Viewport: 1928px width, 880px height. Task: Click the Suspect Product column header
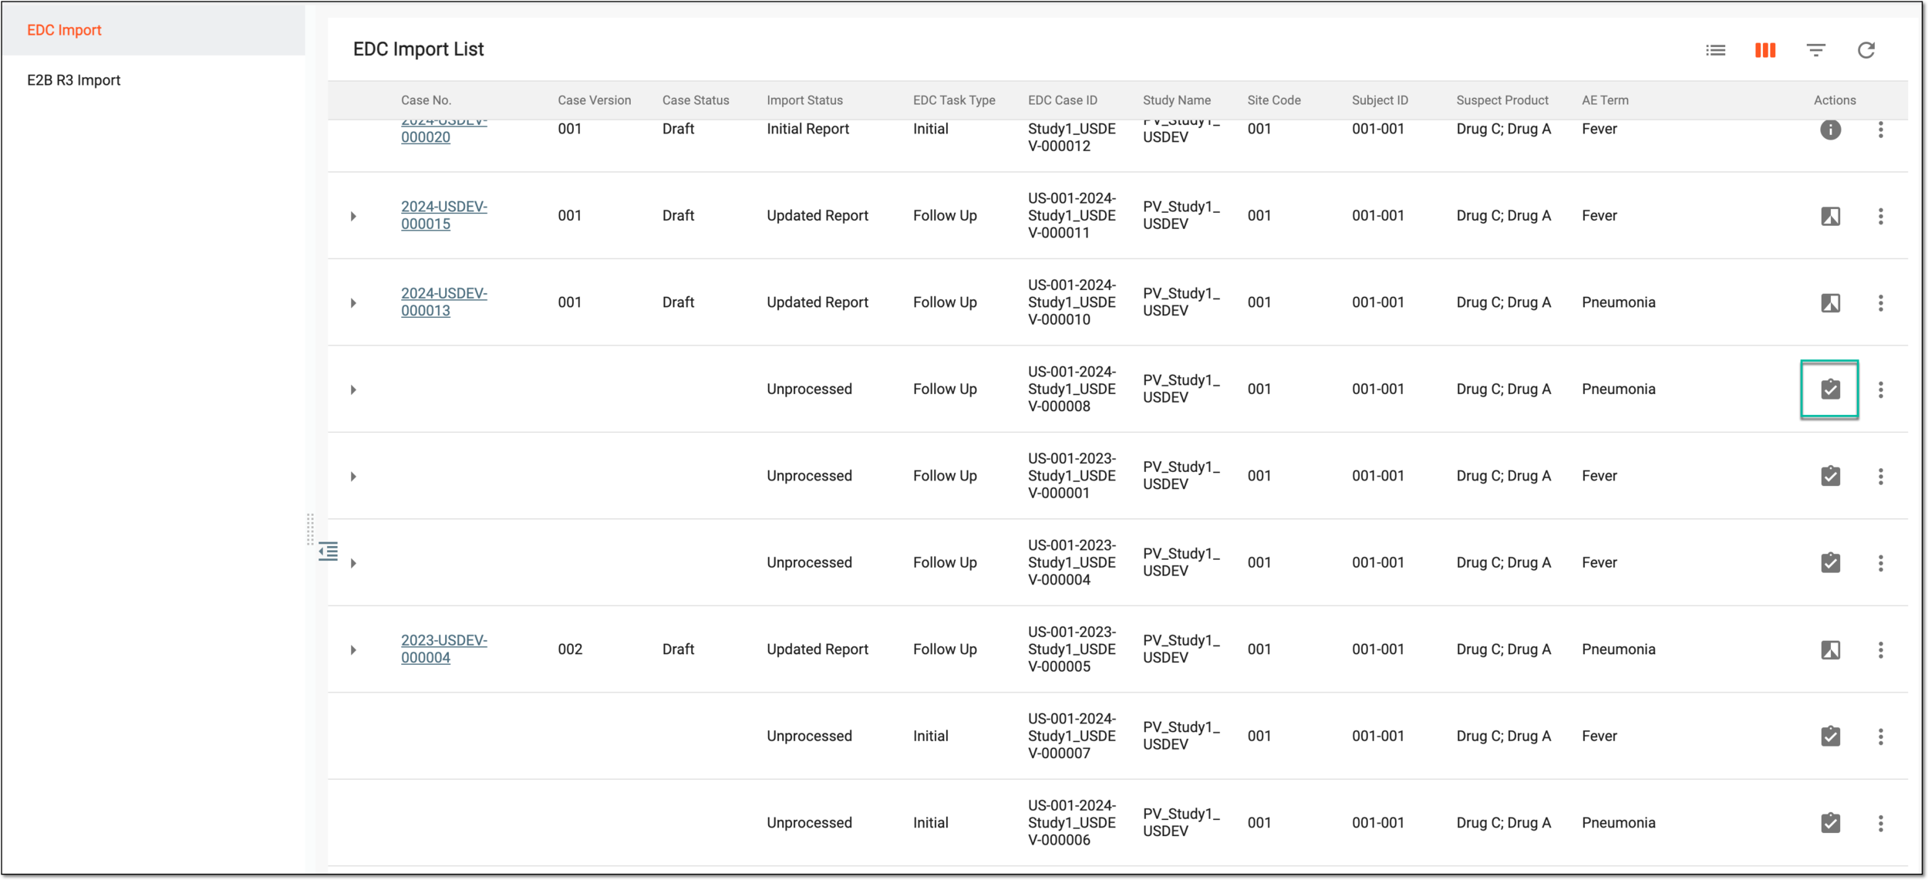[x=1502, y=100]
